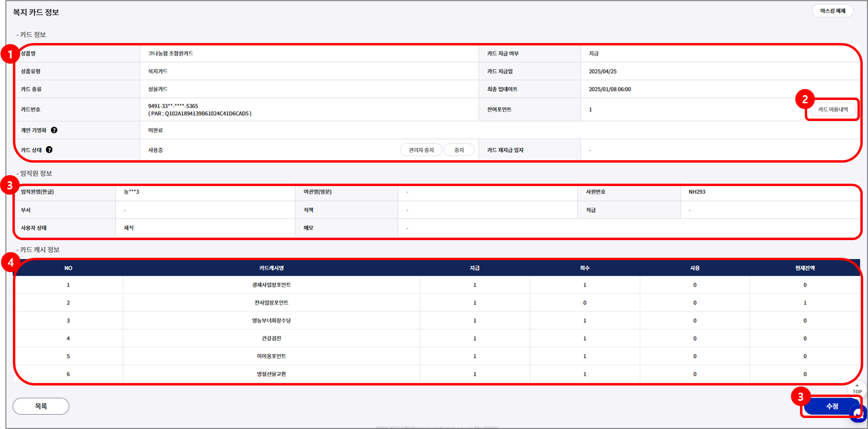Click the 메모 label in 임직원 정보
Image resolution: width=868 pixels, height=429 pixels.
(x=308, y=228)
